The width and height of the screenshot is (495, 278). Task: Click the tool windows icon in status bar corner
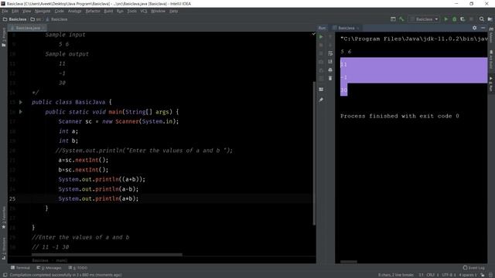(5, 275)
